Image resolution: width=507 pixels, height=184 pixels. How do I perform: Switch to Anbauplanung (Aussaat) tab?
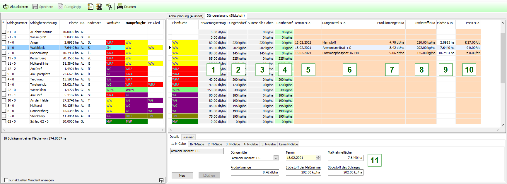tap(186, 16)
